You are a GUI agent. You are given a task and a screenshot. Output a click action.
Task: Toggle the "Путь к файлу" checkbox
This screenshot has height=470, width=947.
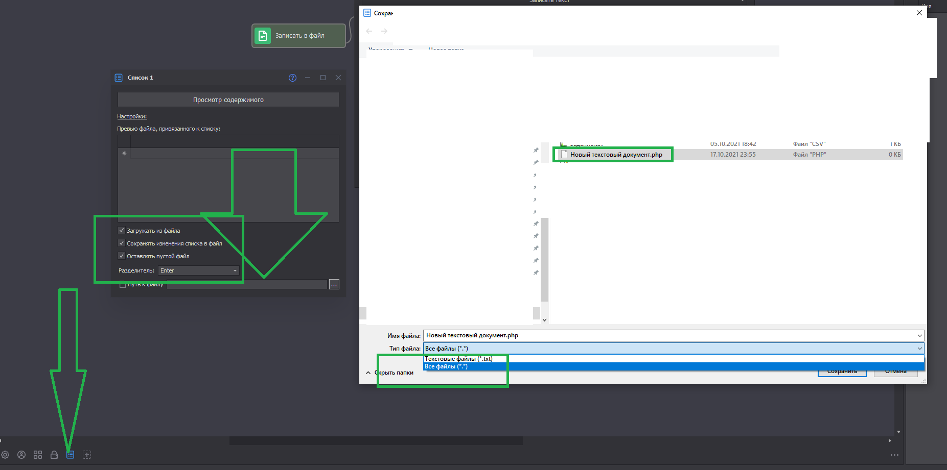tap(123, 284)
